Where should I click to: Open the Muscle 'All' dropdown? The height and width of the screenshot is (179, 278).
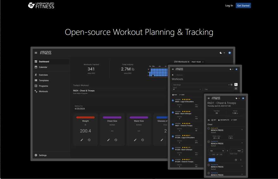coord(187,89)
